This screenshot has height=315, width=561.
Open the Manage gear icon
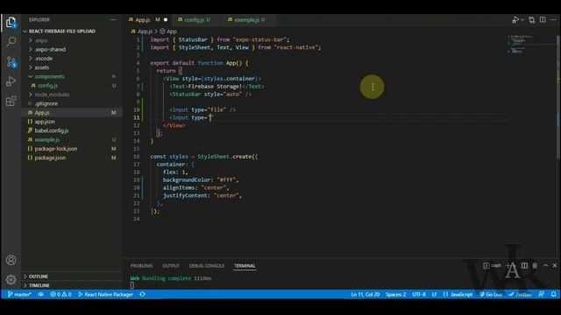click(x=11, y=280)
